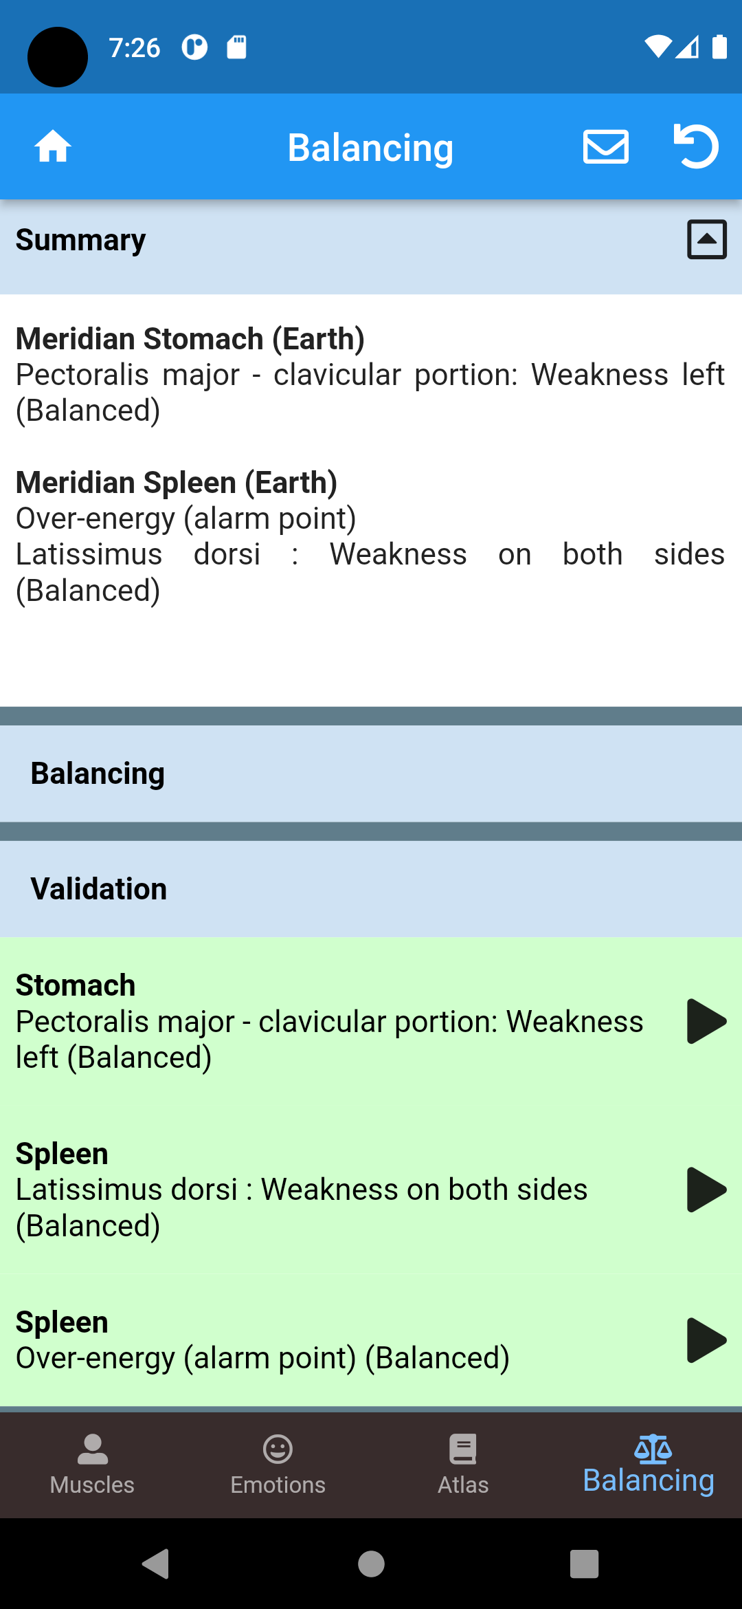Tap the home icon in header
742x1609 pixels.
(x=53, y=146)
